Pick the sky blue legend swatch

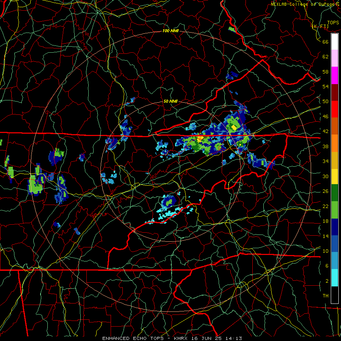(x=335, y=261)
